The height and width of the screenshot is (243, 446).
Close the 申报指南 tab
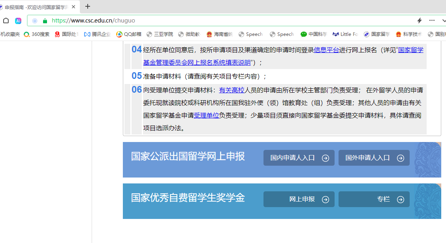pos(73,7)
